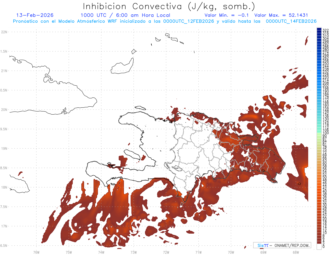
Task: Click the "22N" latitude label
Action: 5,32
